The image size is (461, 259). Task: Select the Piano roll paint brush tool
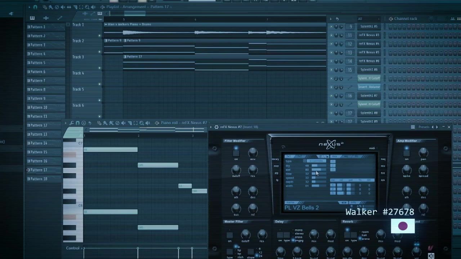(x=105, y=123)
